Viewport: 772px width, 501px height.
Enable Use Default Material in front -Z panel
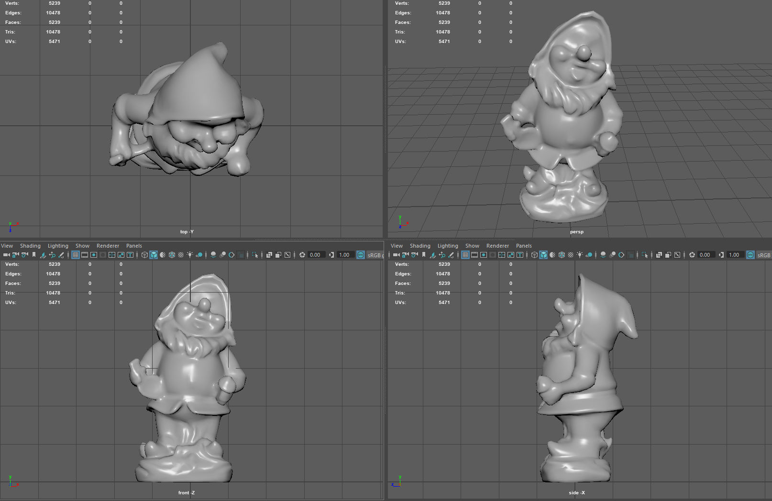click(163, 255)
